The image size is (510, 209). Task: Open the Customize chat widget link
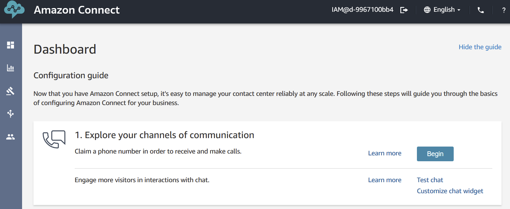click(x=450, y=191)
